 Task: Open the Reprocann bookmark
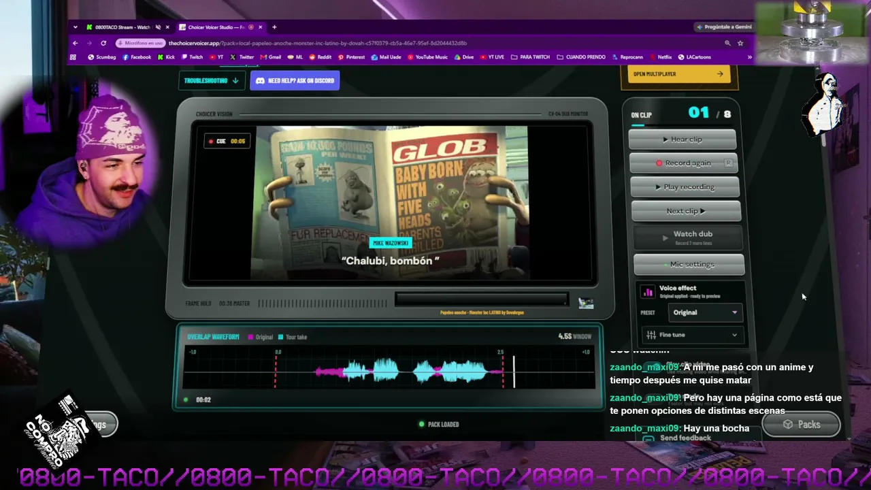click(x=627, y=57)
